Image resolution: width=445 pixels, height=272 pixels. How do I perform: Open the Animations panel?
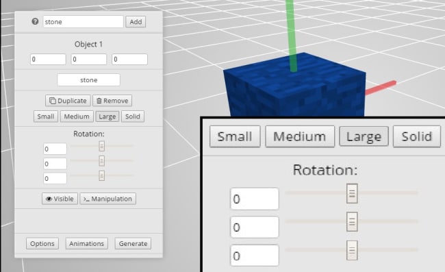tap(86, 244)
